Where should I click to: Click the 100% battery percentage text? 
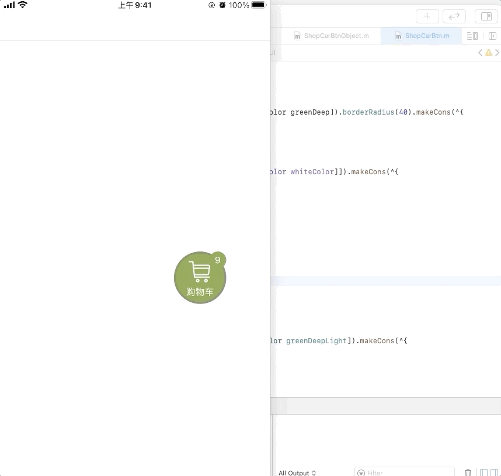239,5
